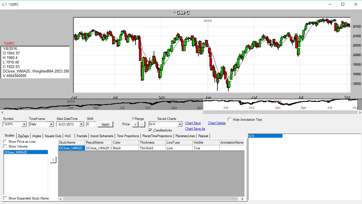
Task: Click right arrow of study grid scrollbar
Action: (242, 199)
